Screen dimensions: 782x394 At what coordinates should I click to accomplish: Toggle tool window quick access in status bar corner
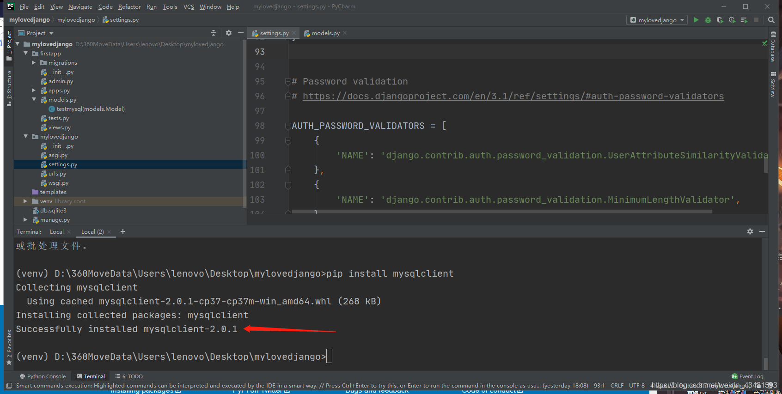pos(9,386)
